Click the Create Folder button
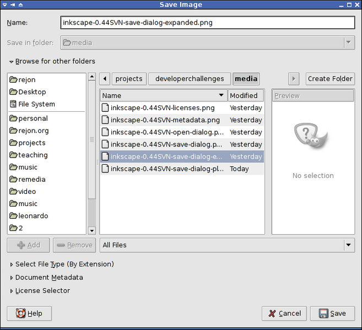The image size is (362, 330). [x=330, y=79]
